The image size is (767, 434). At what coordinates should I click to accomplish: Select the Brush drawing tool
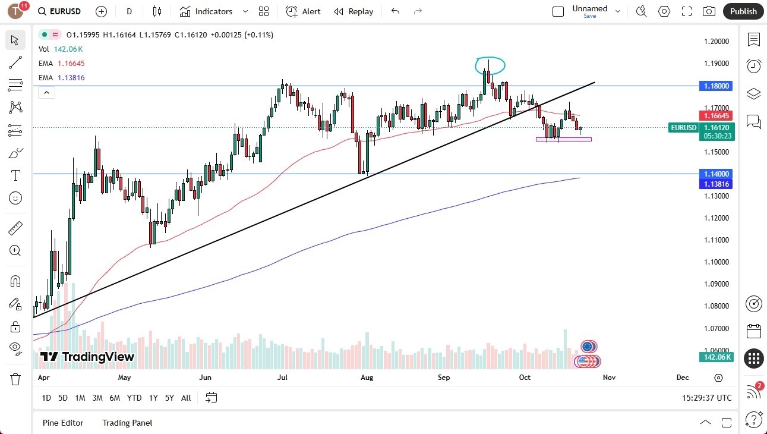[x=15, y=152]
